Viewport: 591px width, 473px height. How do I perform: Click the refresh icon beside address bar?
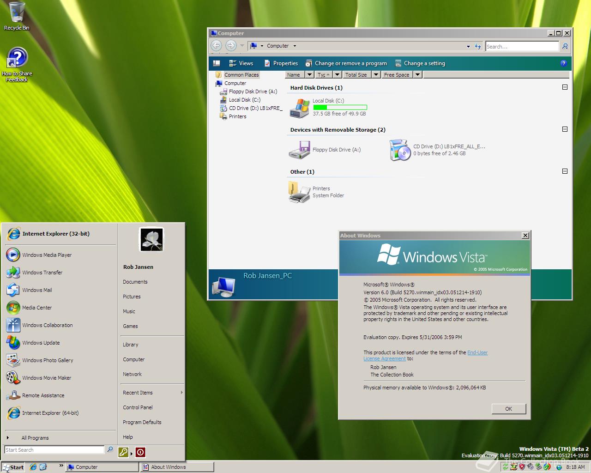pyautogui.click(x=477, y=46)
